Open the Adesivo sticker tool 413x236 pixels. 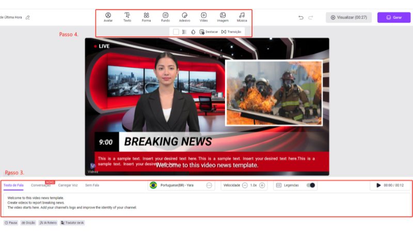pyautogui.click(x=184, y=17)
